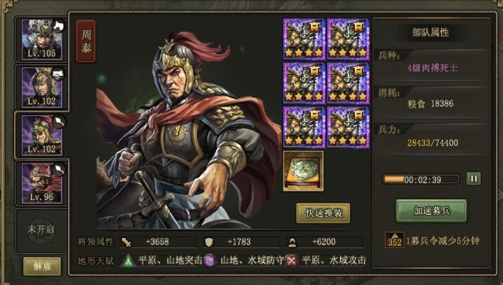Click the locked 未开启 general slot
Viewport: 503px width, 285px height.
(x=41, y=230)
